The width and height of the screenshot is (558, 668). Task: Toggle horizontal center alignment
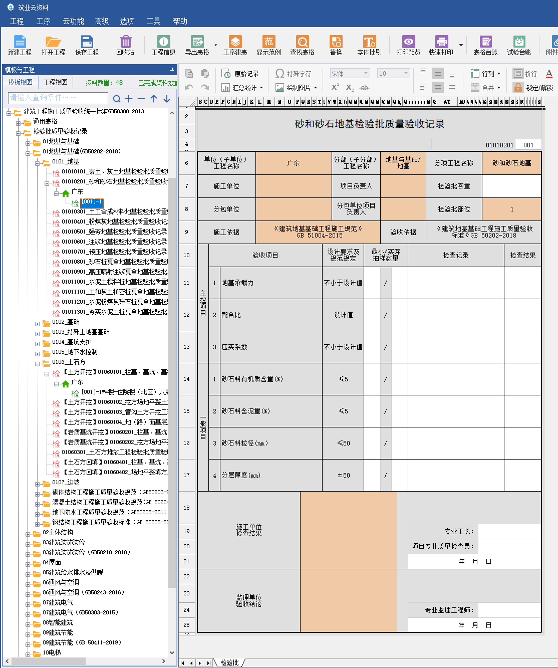coord(438,87)
